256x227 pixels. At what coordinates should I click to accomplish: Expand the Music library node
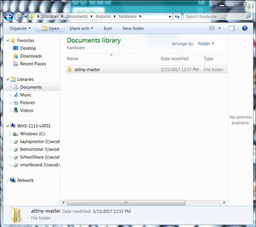[x=11, y=95]
